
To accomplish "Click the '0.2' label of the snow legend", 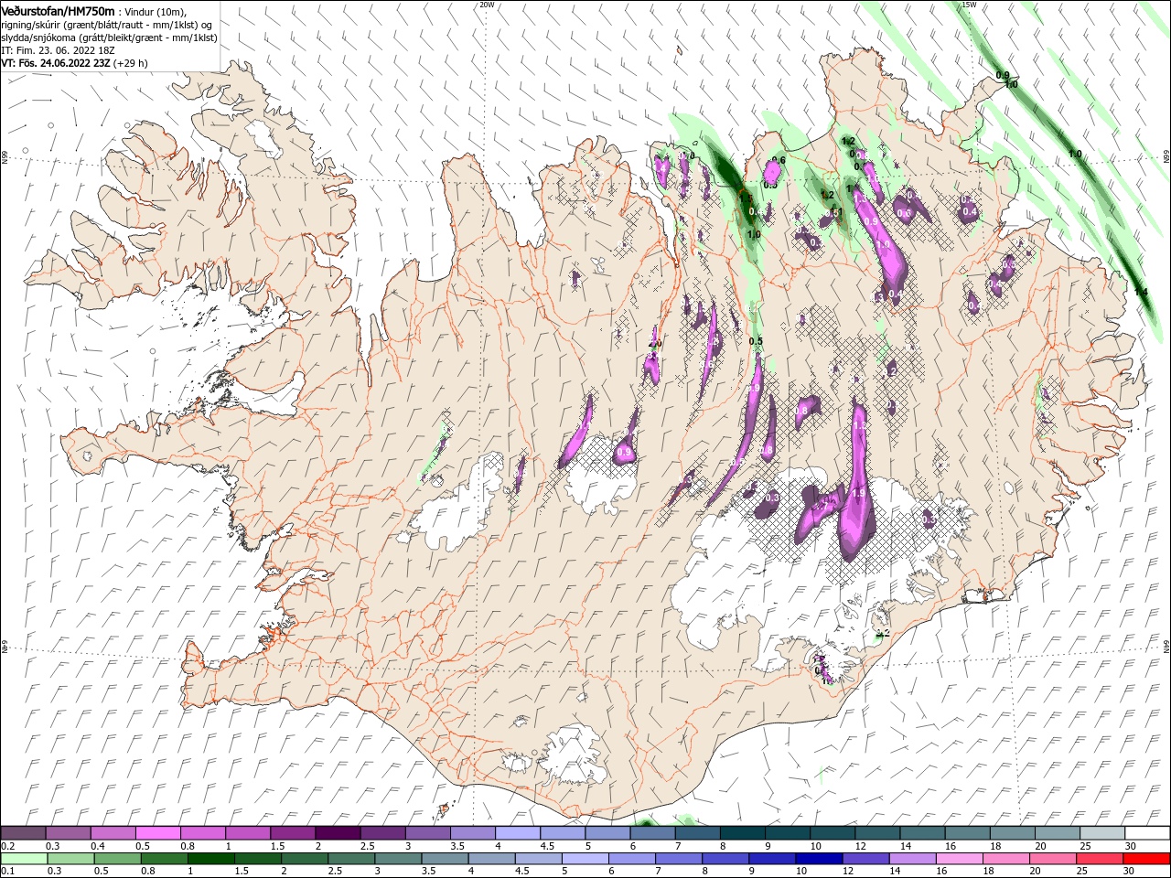I will (x=8, y=846).
